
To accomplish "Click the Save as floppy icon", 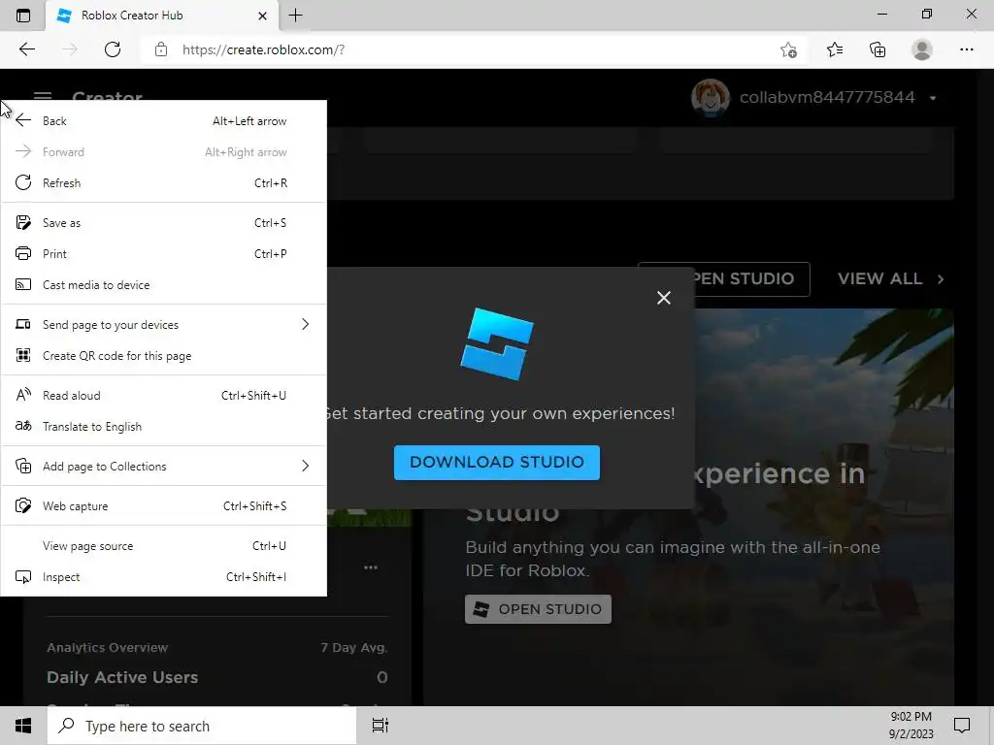I will pyautogui.click(x=23, y=222).
